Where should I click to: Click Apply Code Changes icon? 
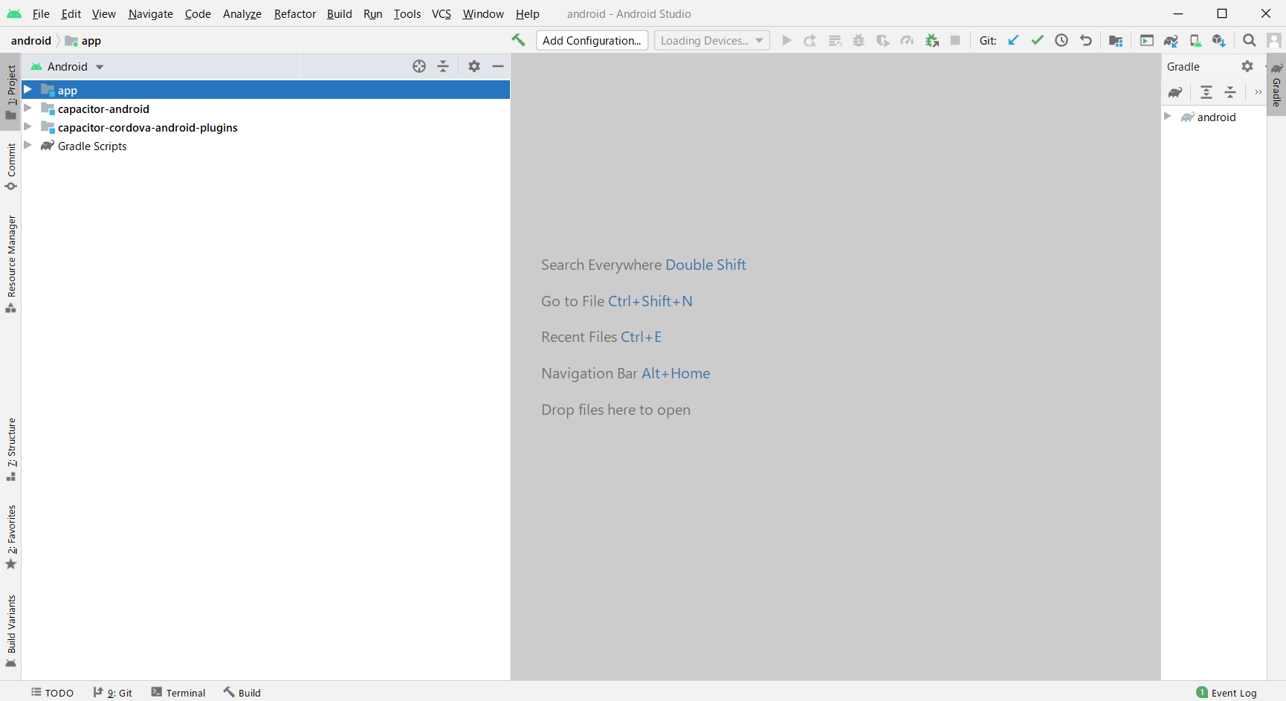coord(835,40)
